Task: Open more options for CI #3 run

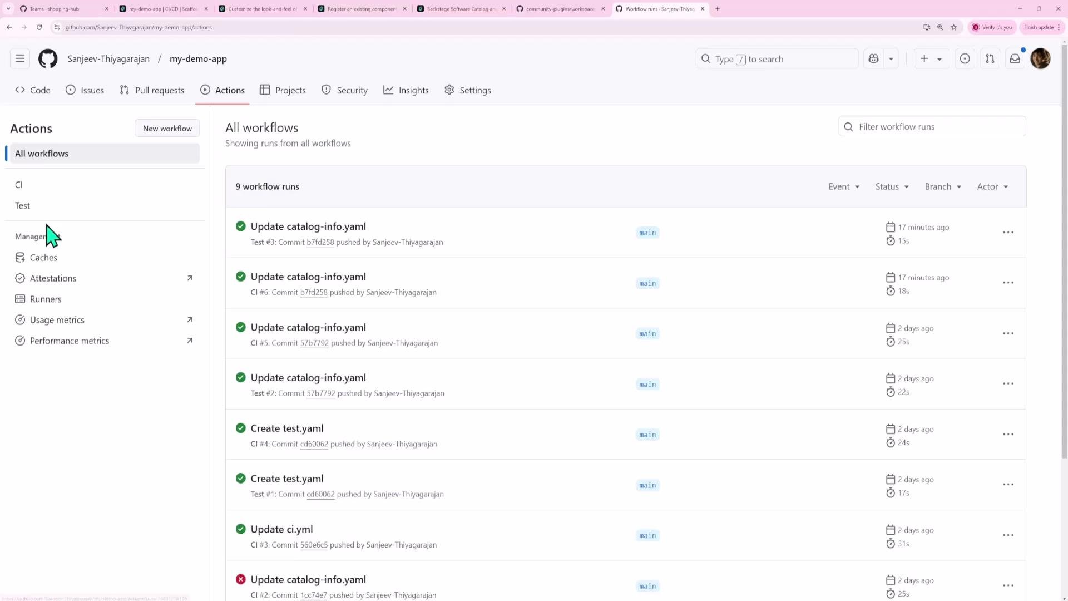Action: tap(1008, 535)
